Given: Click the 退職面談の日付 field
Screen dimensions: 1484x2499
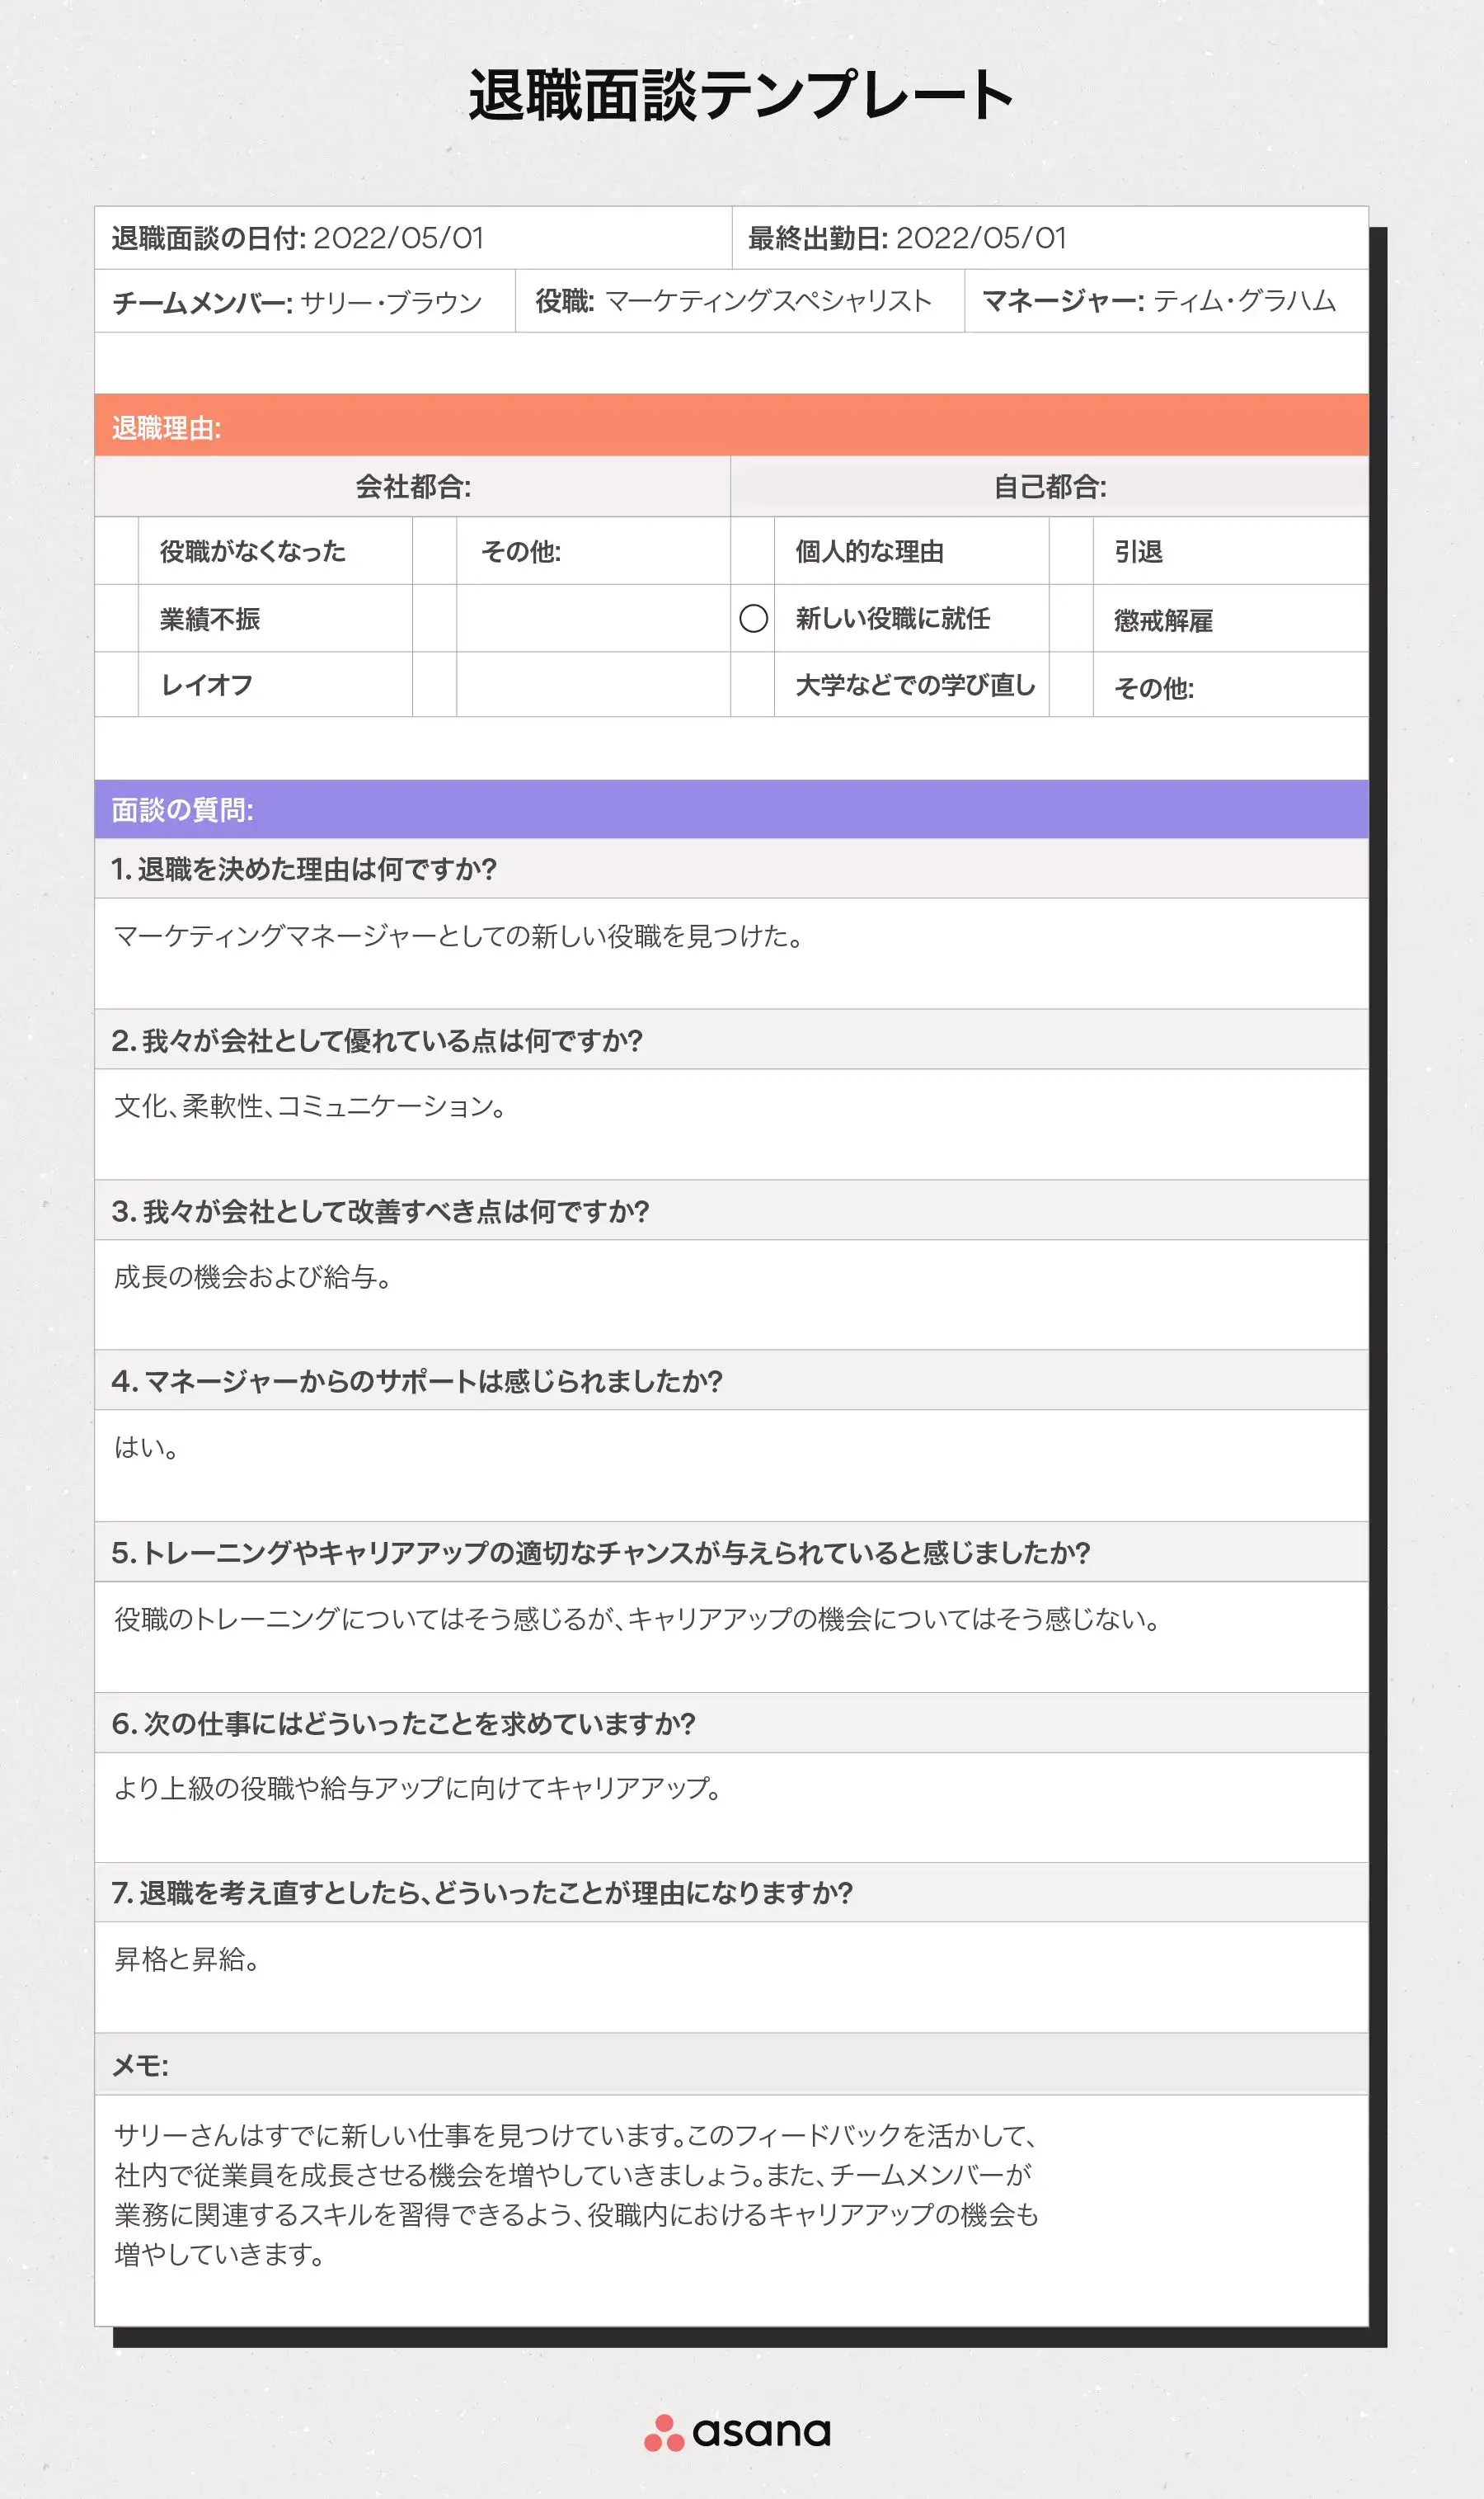Looking at the screenshot, I should coord(413,238).
